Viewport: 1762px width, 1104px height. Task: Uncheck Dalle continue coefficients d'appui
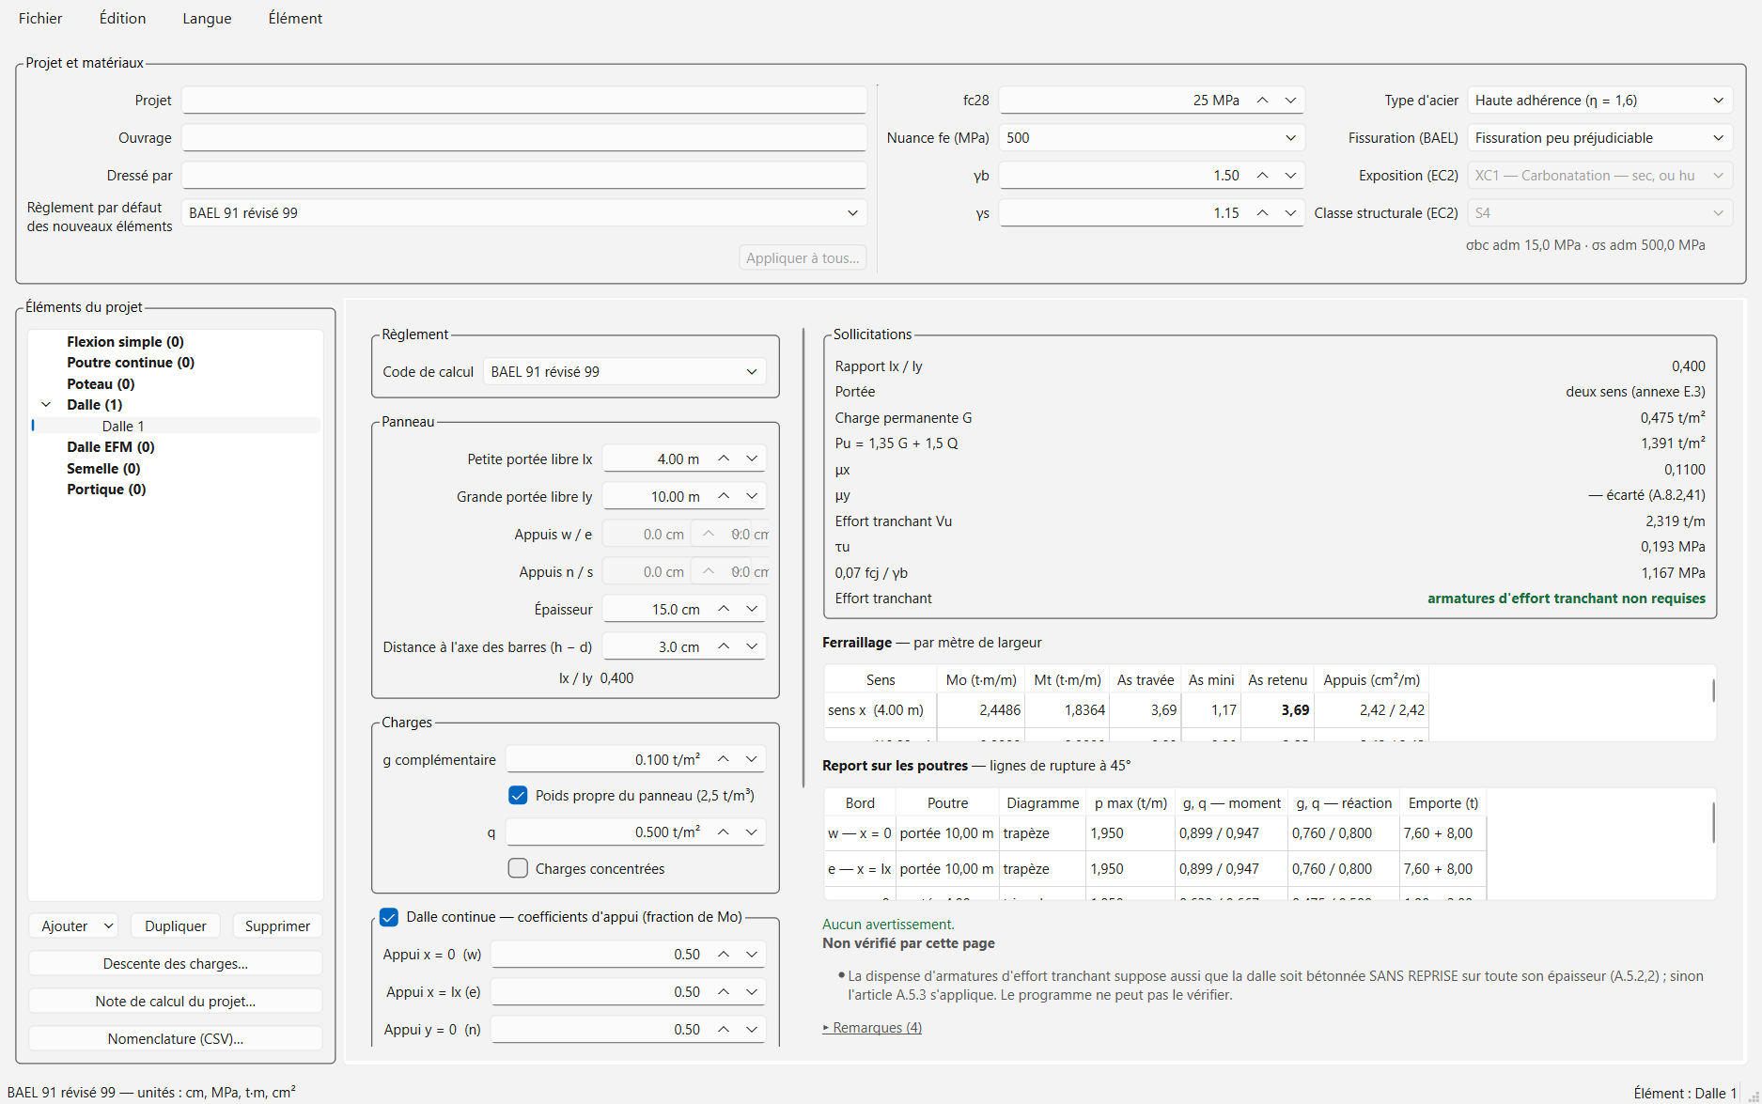(389, 917)
